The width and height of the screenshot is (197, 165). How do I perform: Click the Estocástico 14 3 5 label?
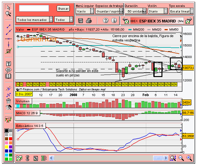point(30,126)
